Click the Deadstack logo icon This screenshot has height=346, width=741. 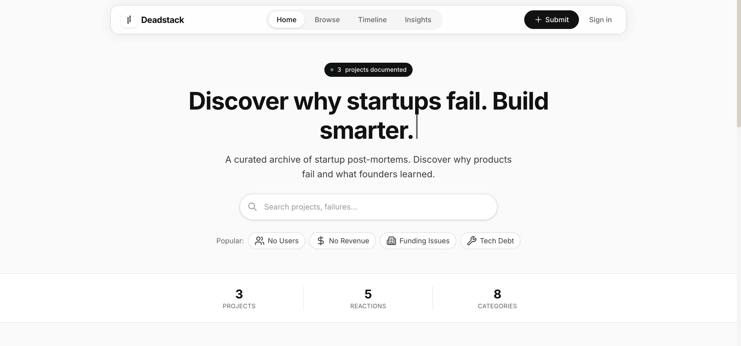pyautogui.click(x=129, y=20)
